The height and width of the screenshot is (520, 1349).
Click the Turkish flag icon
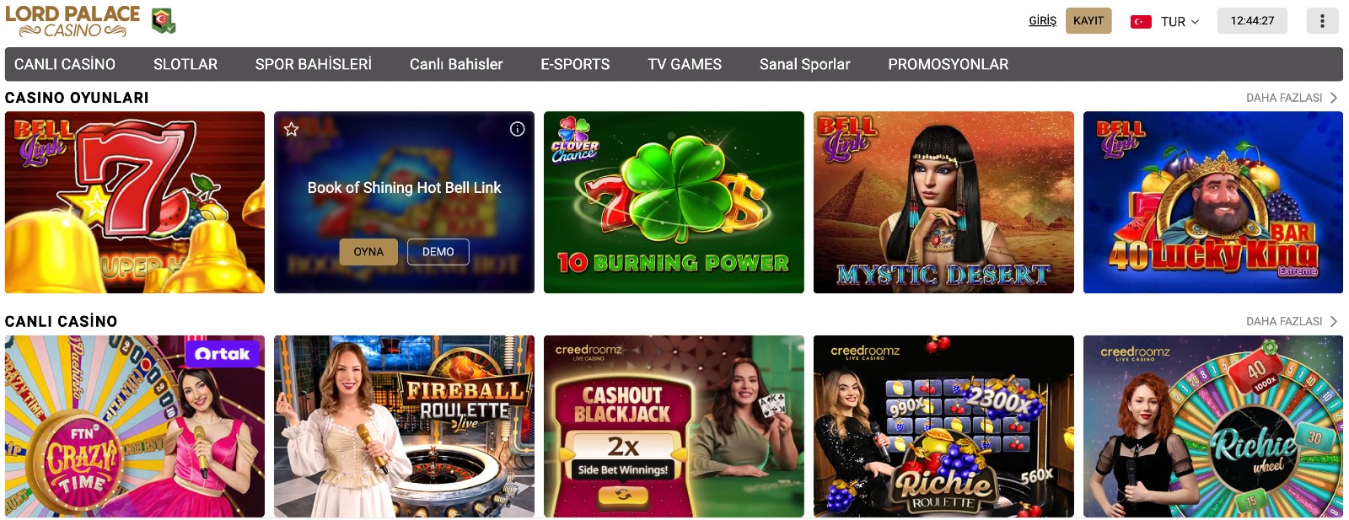(1141, 22)
